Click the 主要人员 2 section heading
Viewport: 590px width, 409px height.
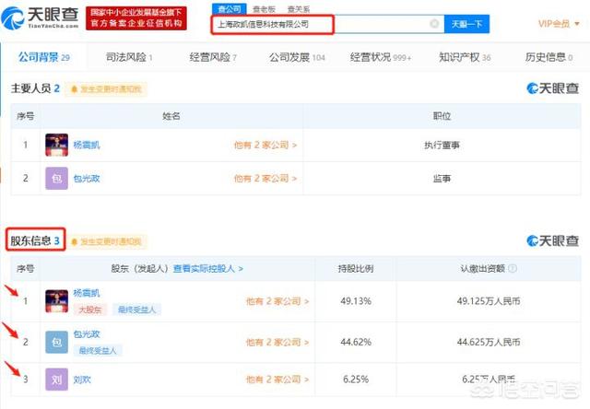(x=35, y=88)
